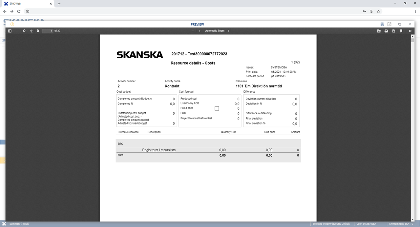Image resolution: width=420 pixels, height=227 pixels.
Task: Click the install app icon in the address bar
Action: pos(371,11)
